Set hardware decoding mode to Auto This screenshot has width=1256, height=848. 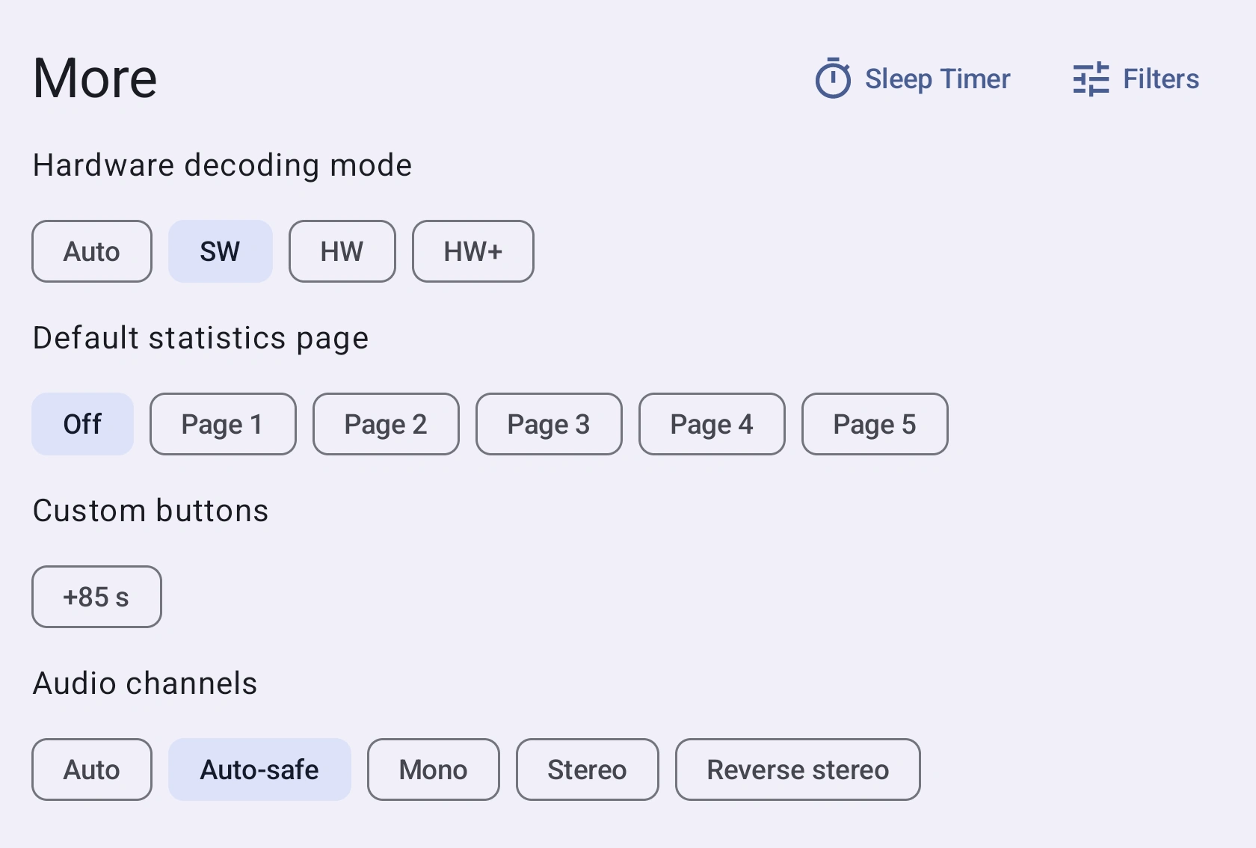coord(92,251)
